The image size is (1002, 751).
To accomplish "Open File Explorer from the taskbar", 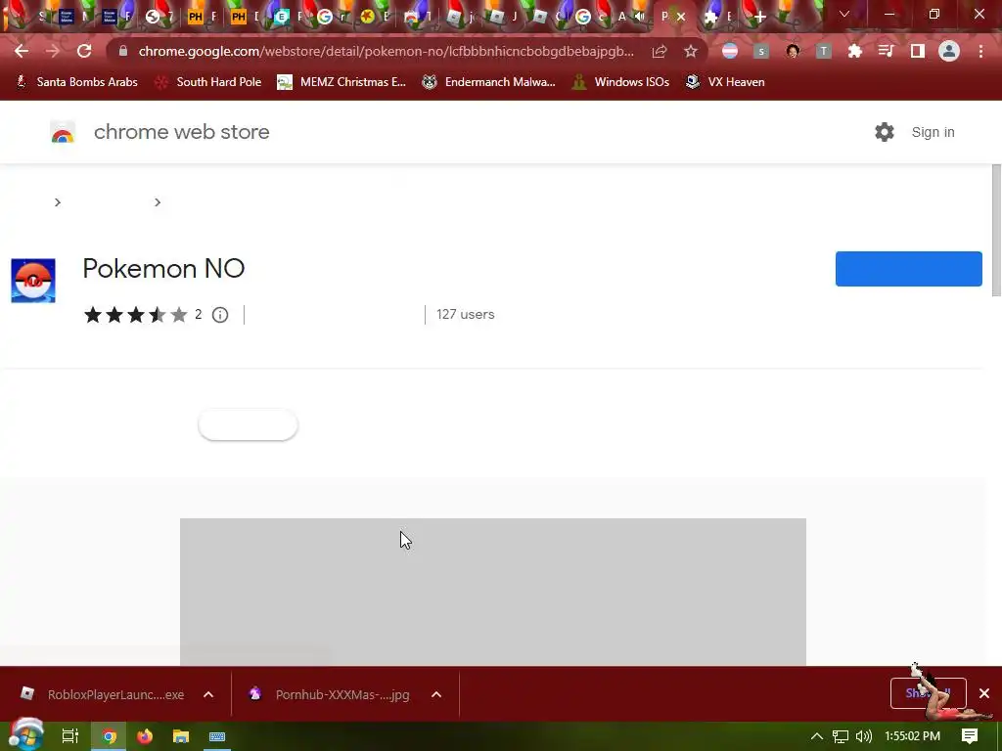I will [x=181, y=736].
